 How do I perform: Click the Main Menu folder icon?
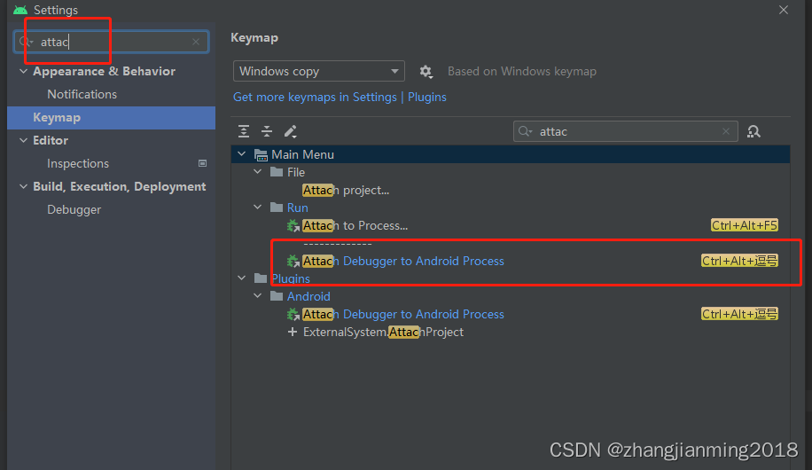tap(261, 154)
